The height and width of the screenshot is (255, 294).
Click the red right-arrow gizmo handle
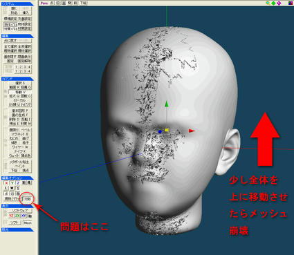[192, 131]
